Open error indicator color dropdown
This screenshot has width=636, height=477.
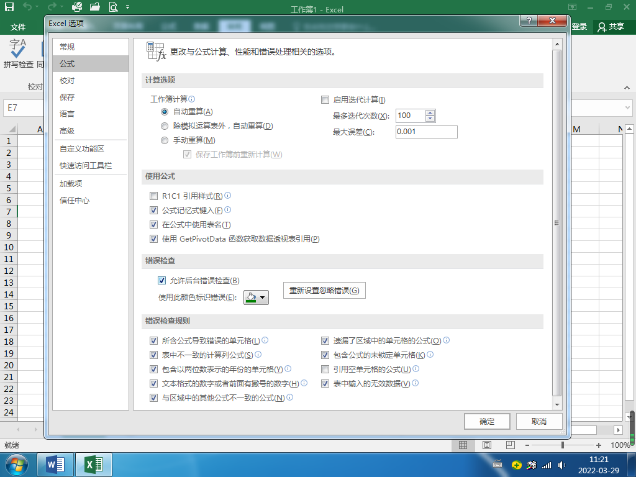256,298
